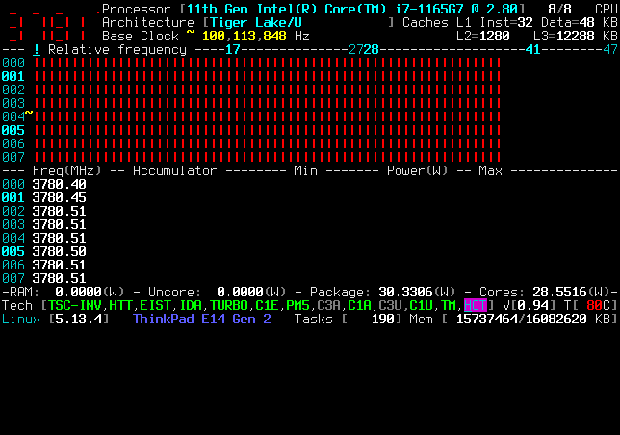Image resolution: width=620 pixels, height=435 pixels.
Task: Select frequency 3780.50 for core 005
Action: tap(59, 252)
